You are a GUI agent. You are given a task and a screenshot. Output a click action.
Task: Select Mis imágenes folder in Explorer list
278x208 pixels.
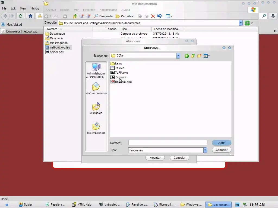(x=56, y=43)
